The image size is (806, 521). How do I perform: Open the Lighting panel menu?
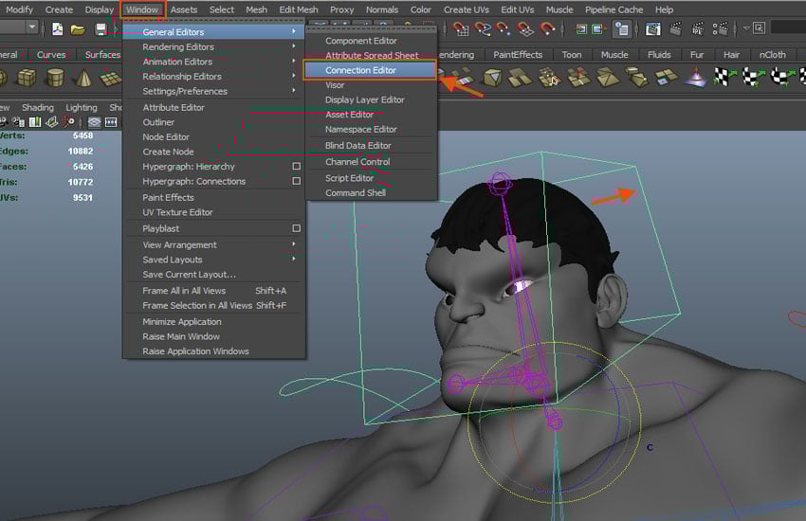coord(82,108)
